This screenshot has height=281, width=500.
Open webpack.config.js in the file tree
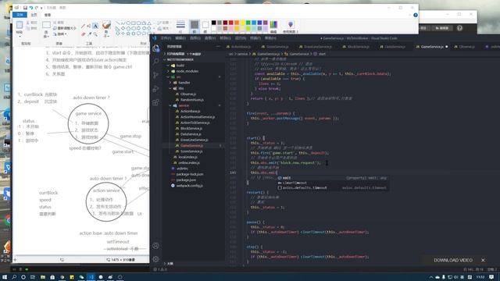pos(189,186)
